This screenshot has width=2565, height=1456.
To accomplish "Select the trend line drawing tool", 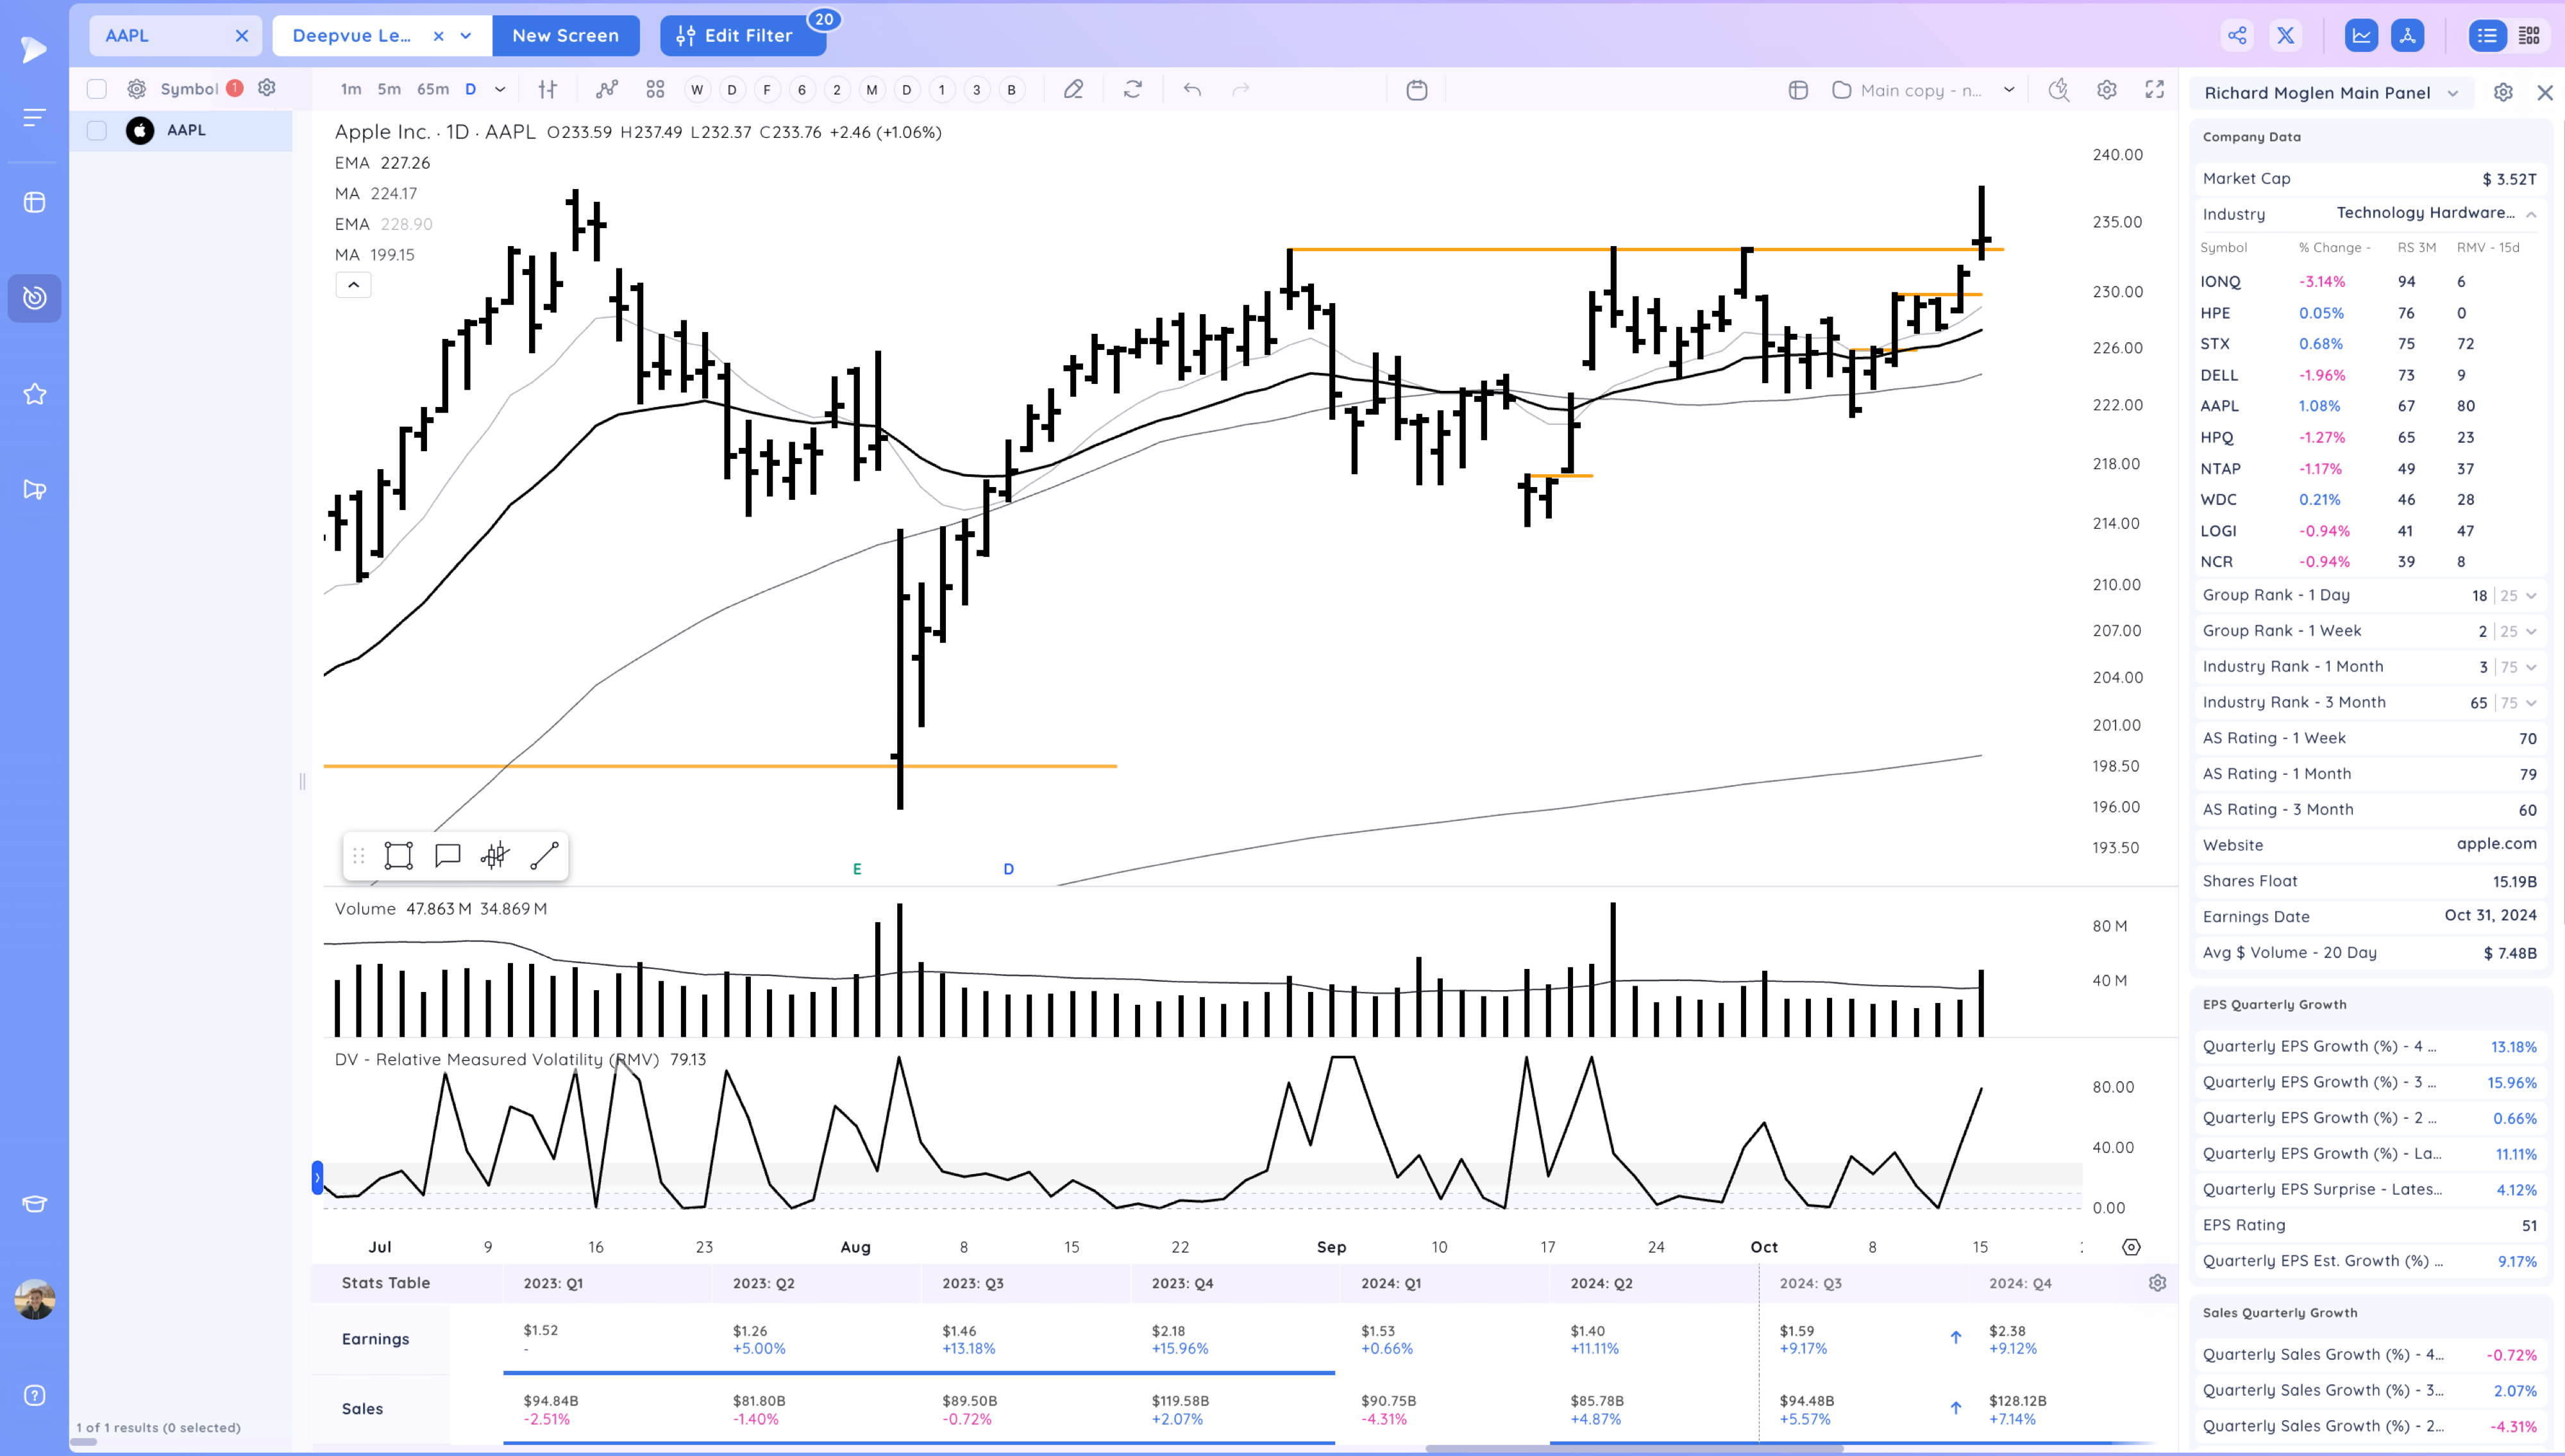I will [x=544, y=856].
